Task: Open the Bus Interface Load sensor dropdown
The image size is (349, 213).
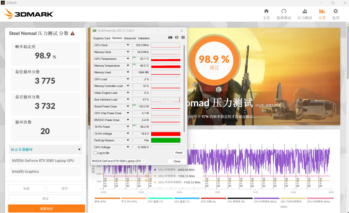Action: (128, 100)
